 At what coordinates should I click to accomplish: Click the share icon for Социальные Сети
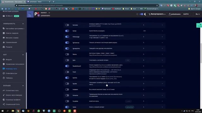click(x=4, y=104)
